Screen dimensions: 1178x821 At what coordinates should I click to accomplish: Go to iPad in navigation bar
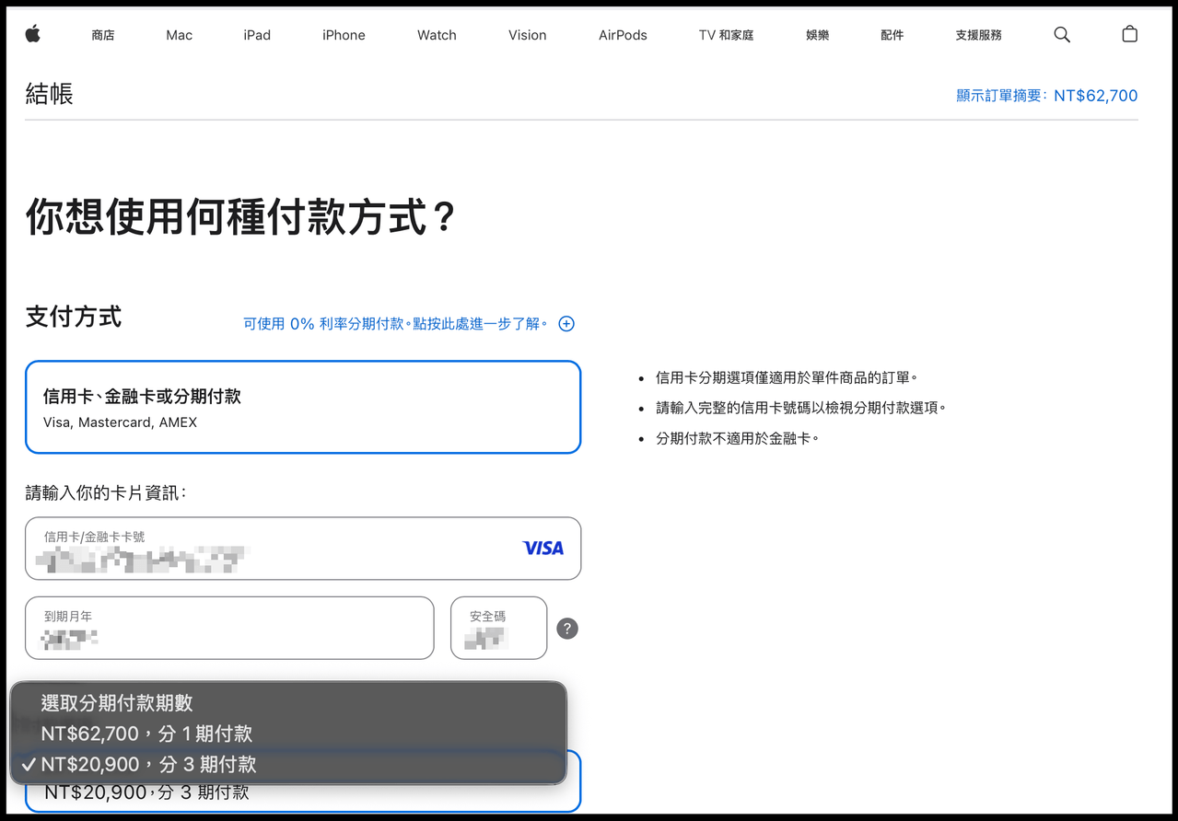[257, 35]
